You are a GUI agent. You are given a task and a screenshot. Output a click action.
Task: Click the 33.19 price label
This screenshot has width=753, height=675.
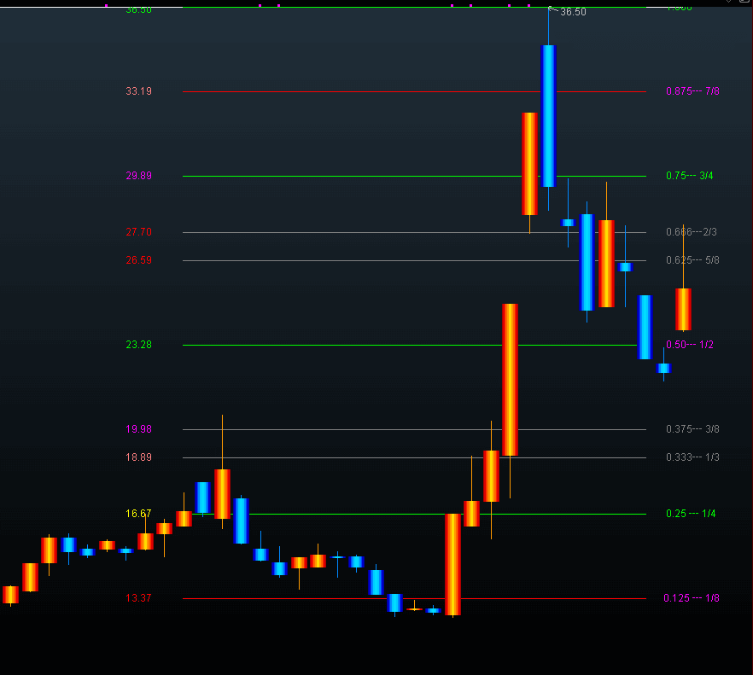(138, 91)
